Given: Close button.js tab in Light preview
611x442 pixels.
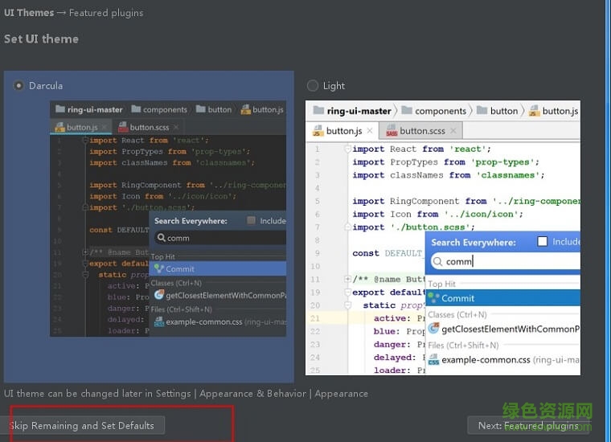Looking at the screenshot, I should (x=370, y=131).
